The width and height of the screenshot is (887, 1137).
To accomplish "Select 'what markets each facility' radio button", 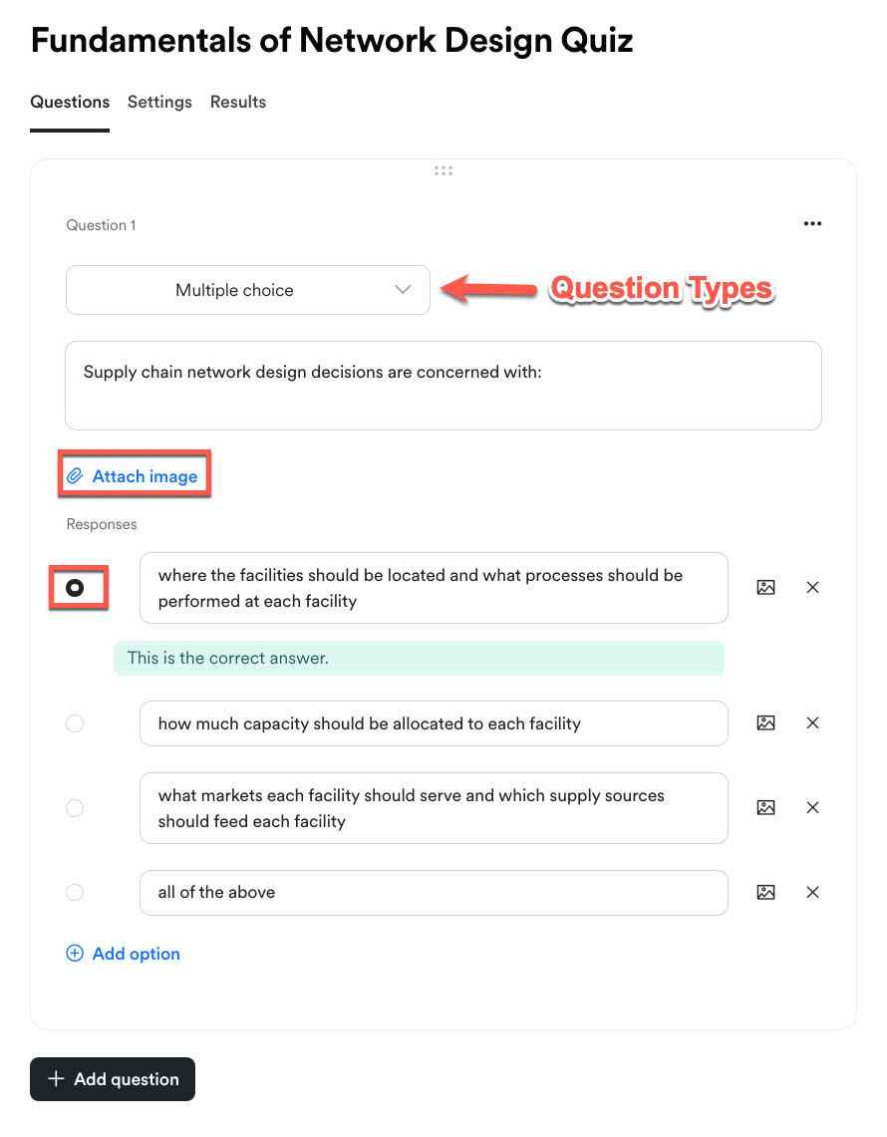I will coord(75,807).
